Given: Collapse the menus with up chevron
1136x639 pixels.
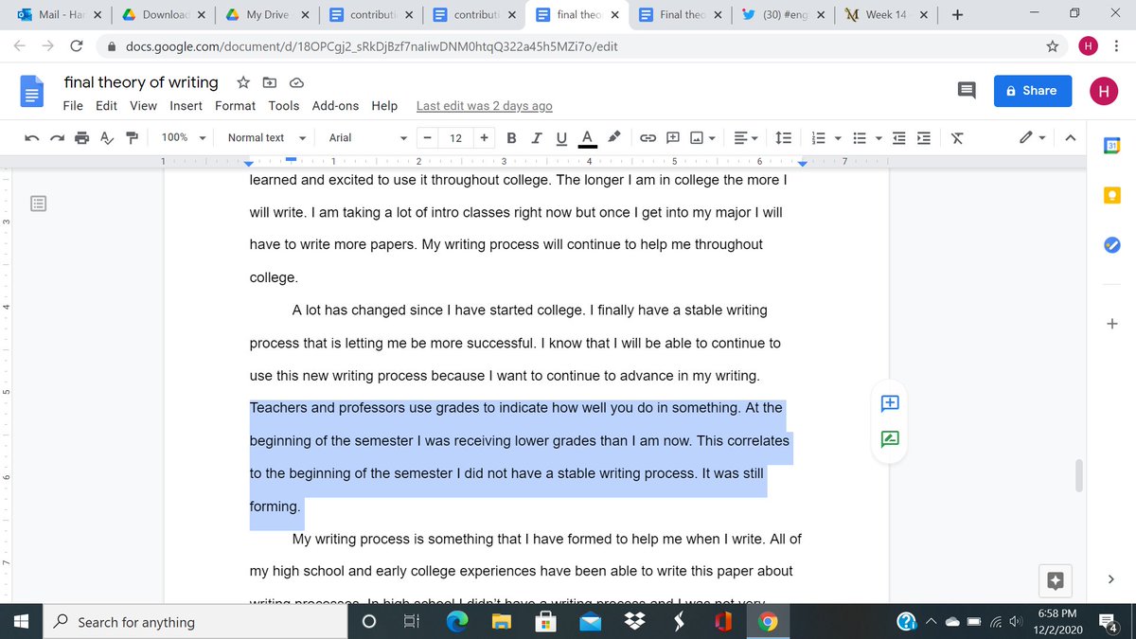Looking at the screenshot, I should 1071,138.
